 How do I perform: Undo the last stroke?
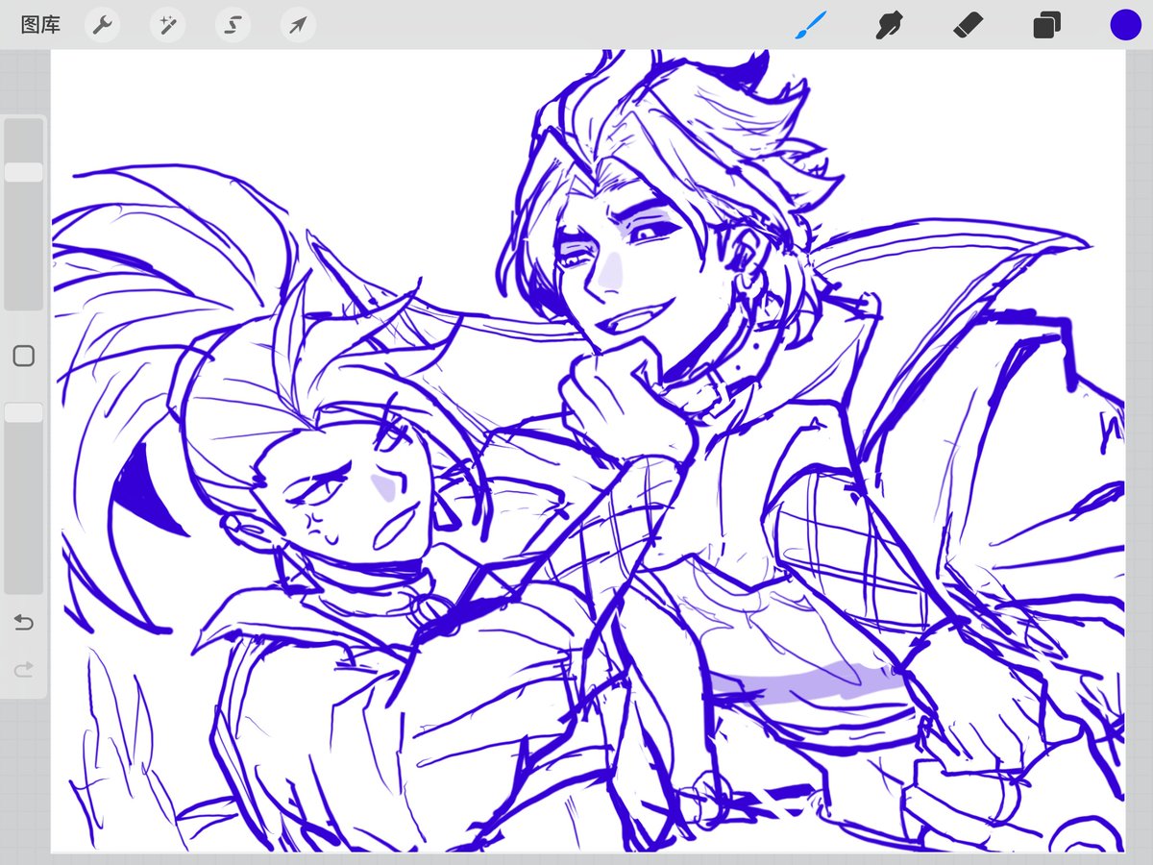tap(24, 623)
